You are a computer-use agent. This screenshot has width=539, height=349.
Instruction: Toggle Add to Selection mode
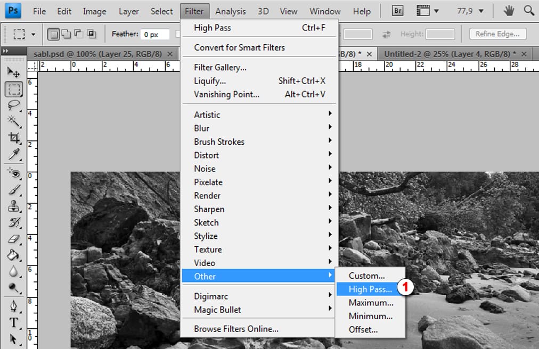(66, 35)
